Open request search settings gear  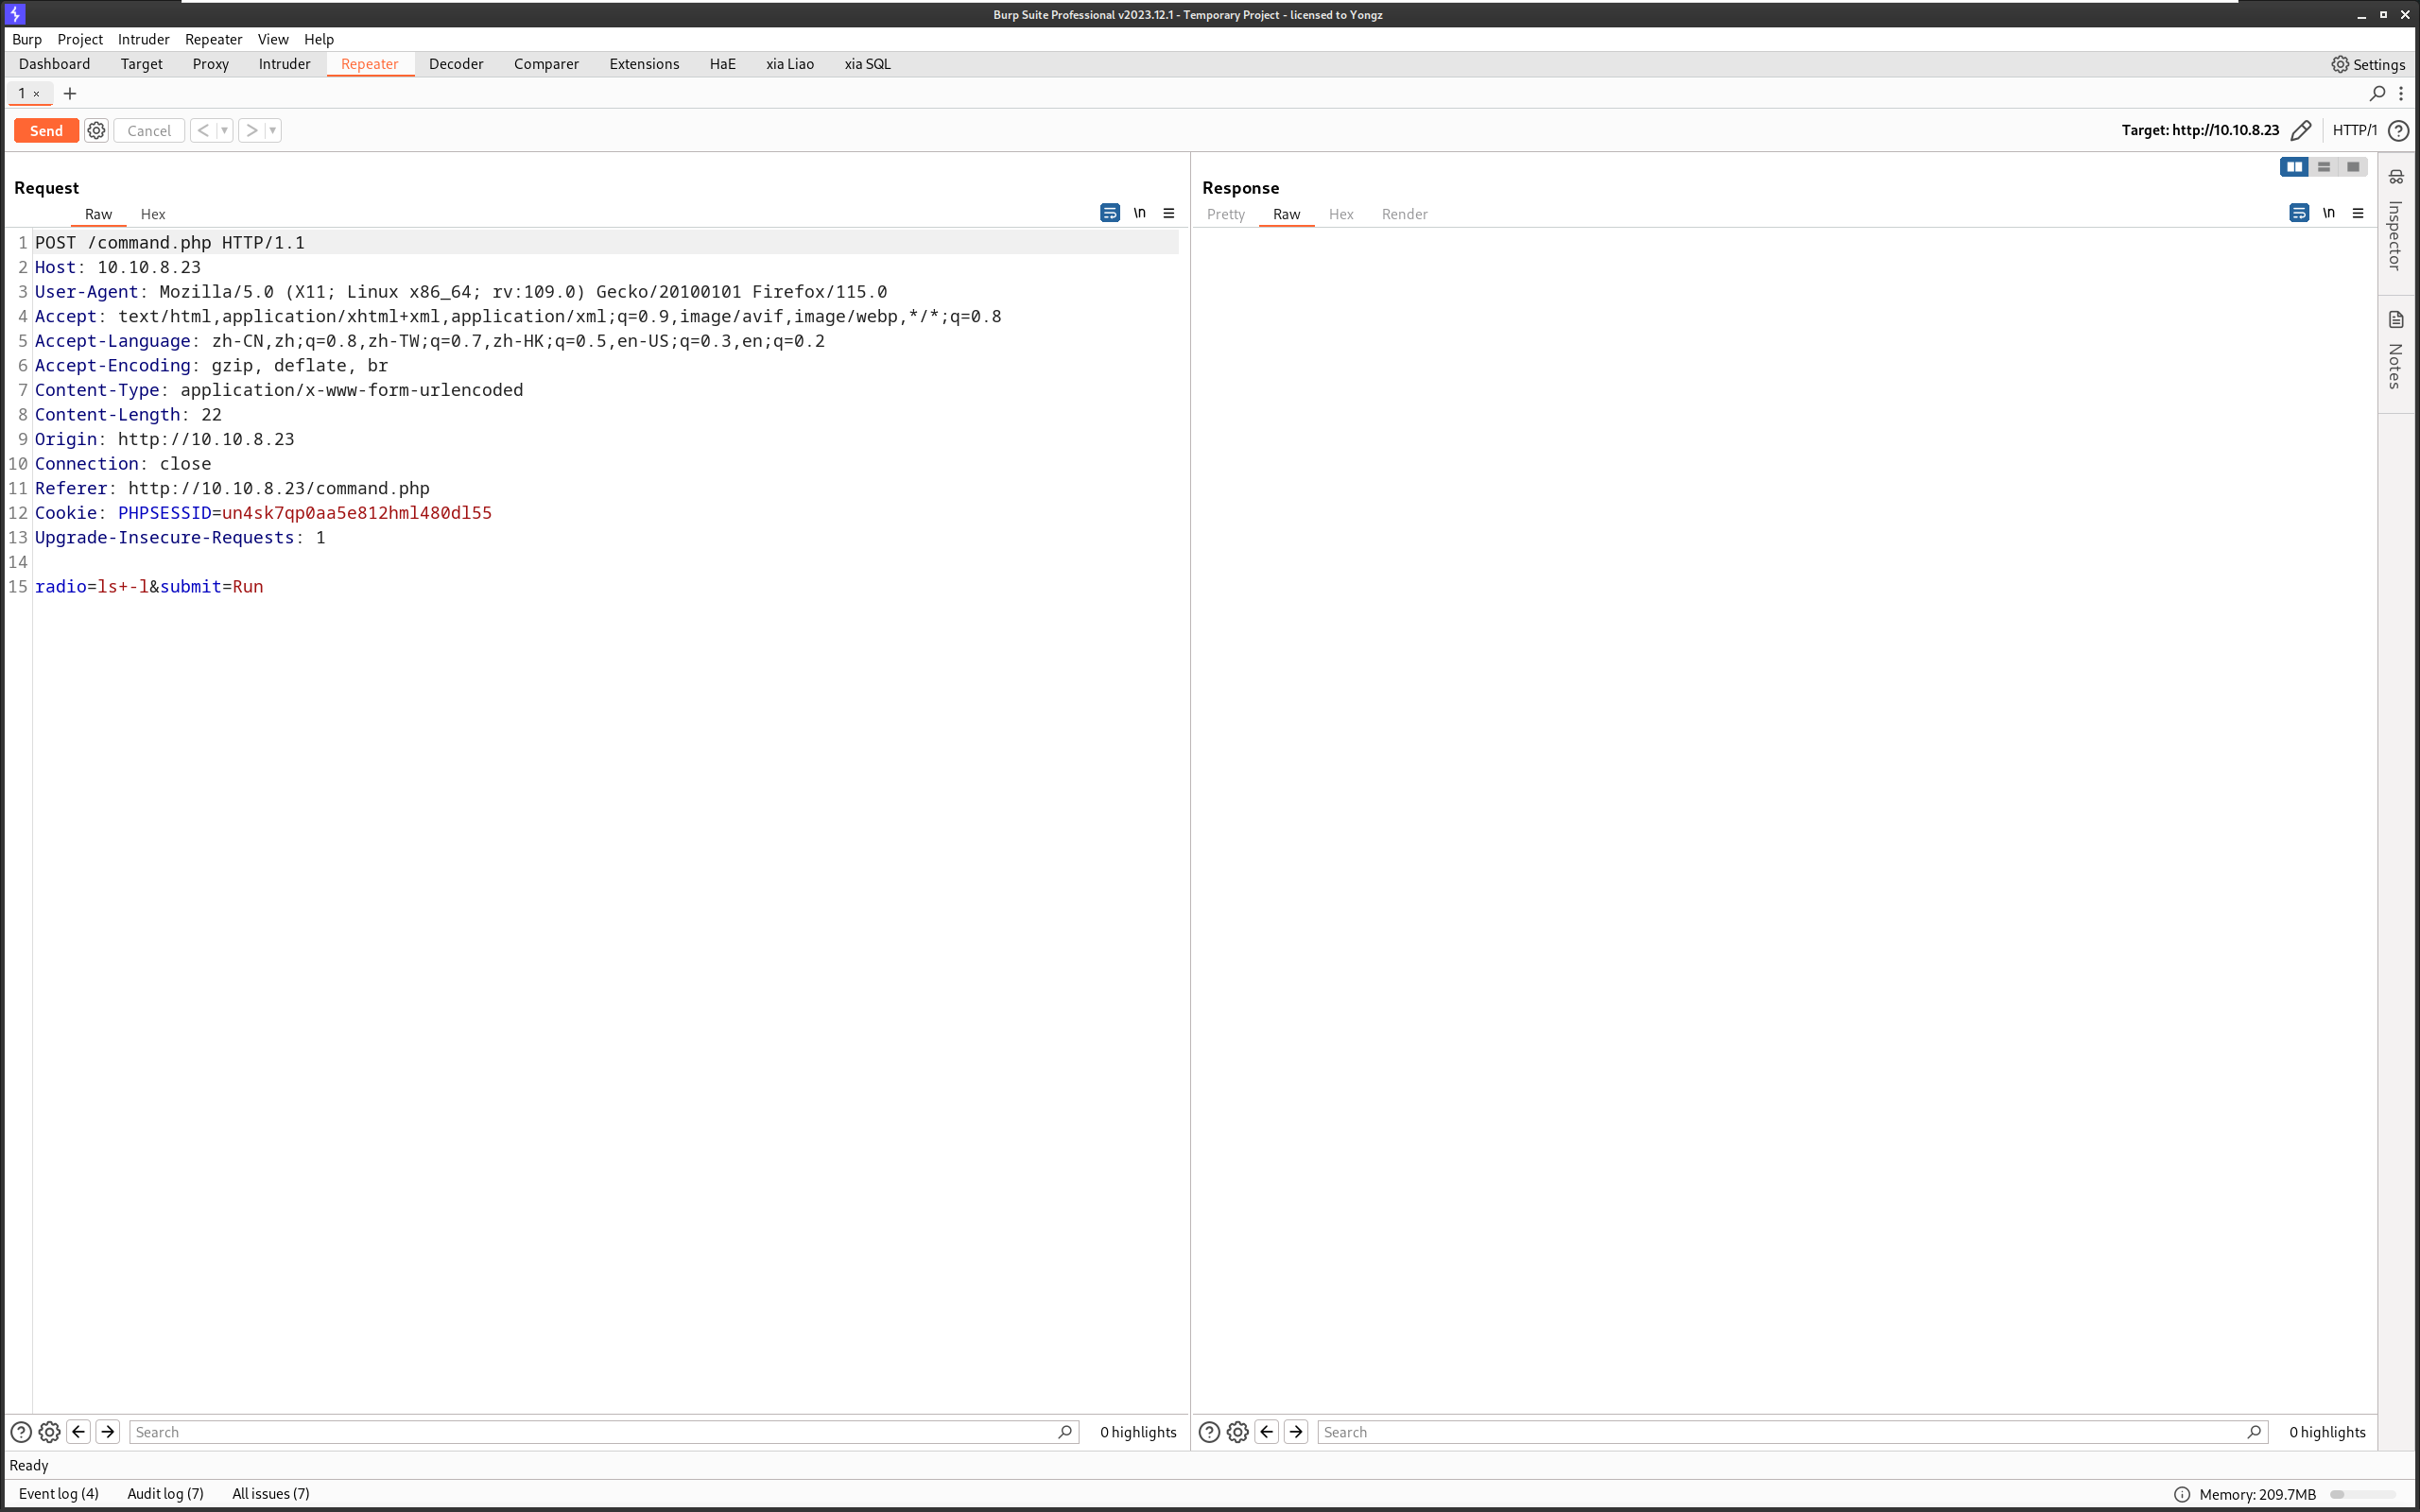click(49, 1432)
